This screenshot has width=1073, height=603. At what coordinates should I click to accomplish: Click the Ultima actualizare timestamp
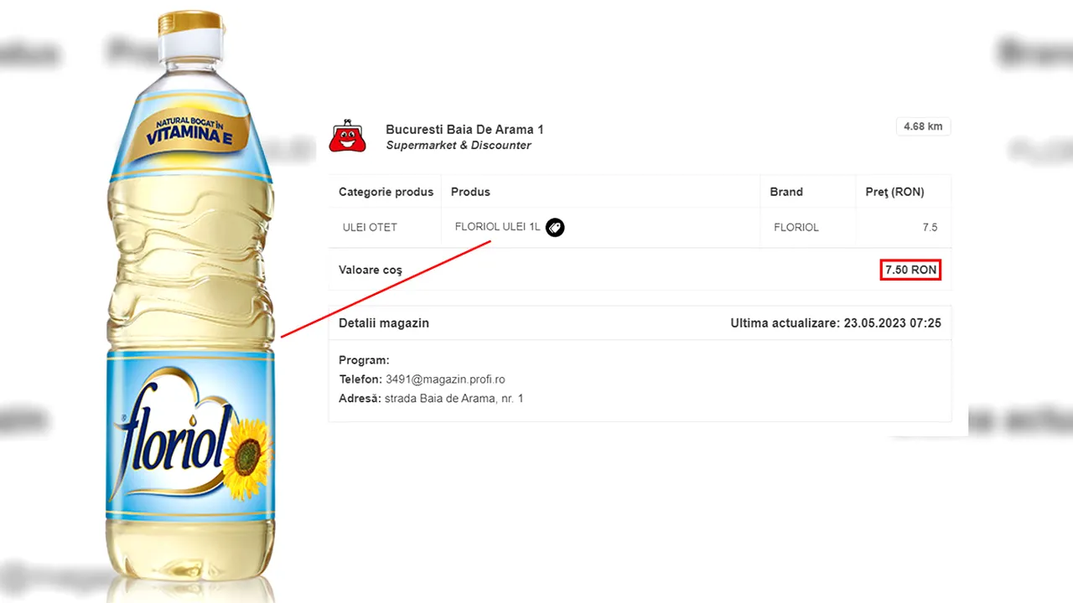click(836, 322)
